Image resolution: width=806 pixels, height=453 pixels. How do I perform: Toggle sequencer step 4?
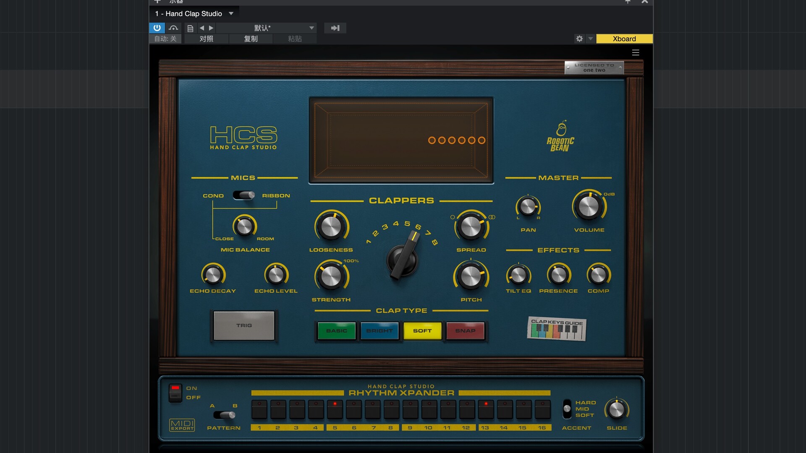pos(316,409)
